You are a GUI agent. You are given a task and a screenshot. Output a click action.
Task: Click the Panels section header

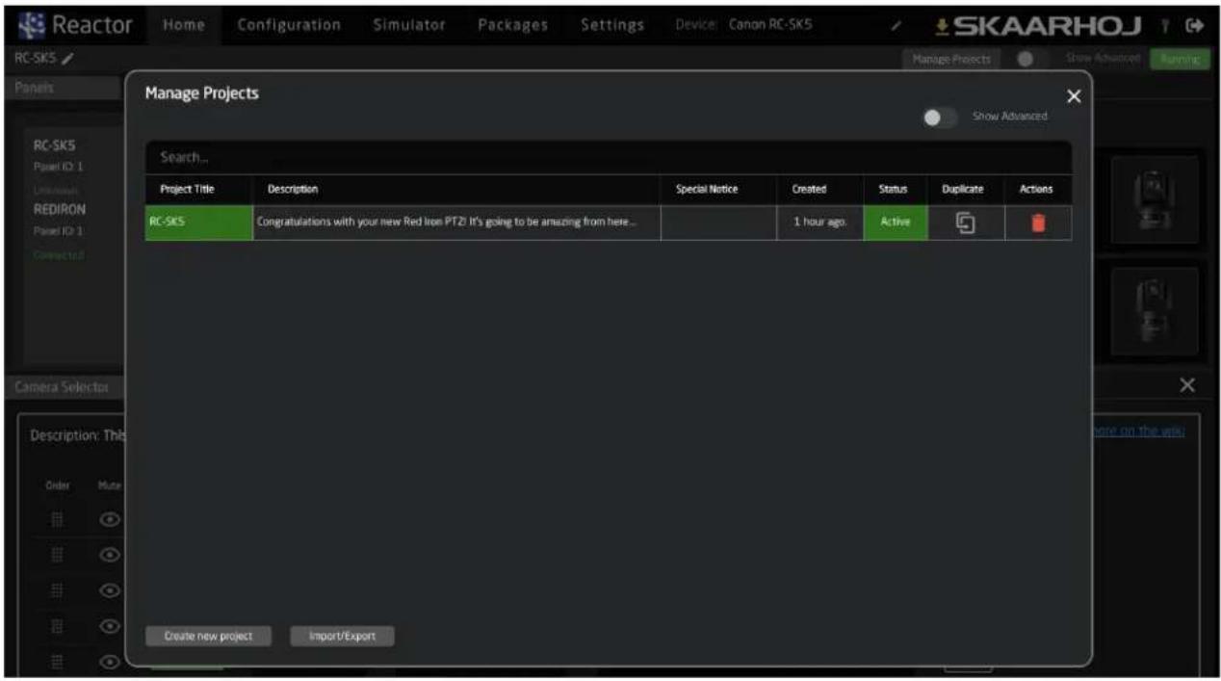point(63,87)
